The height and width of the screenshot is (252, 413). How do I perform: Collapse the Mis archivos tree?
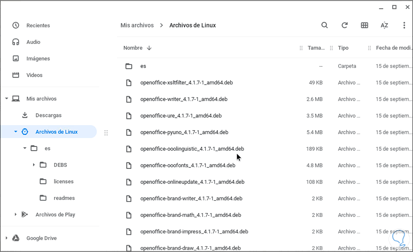(x=6, y=99)
